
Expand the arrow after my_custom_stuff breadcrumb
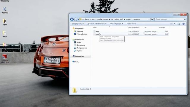[124, 19]
